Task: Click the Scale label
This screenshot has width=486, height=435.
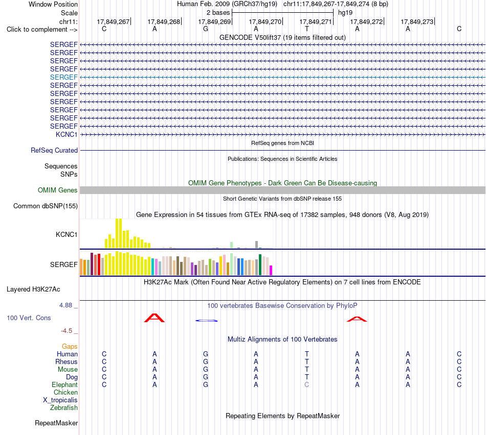Action: 69,13
